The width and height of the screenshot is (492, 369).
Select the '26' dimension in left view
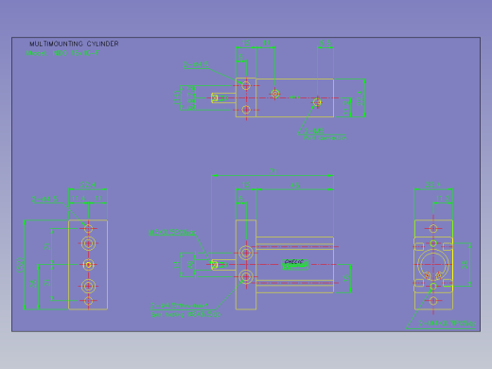[33, 283]
